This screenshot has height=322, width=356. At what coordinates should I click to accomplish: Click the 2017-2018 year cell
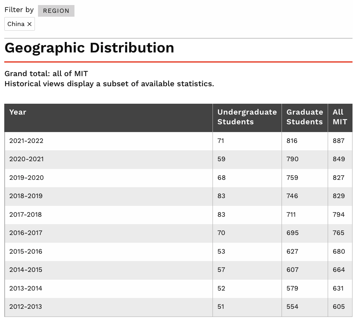(26, 215)
